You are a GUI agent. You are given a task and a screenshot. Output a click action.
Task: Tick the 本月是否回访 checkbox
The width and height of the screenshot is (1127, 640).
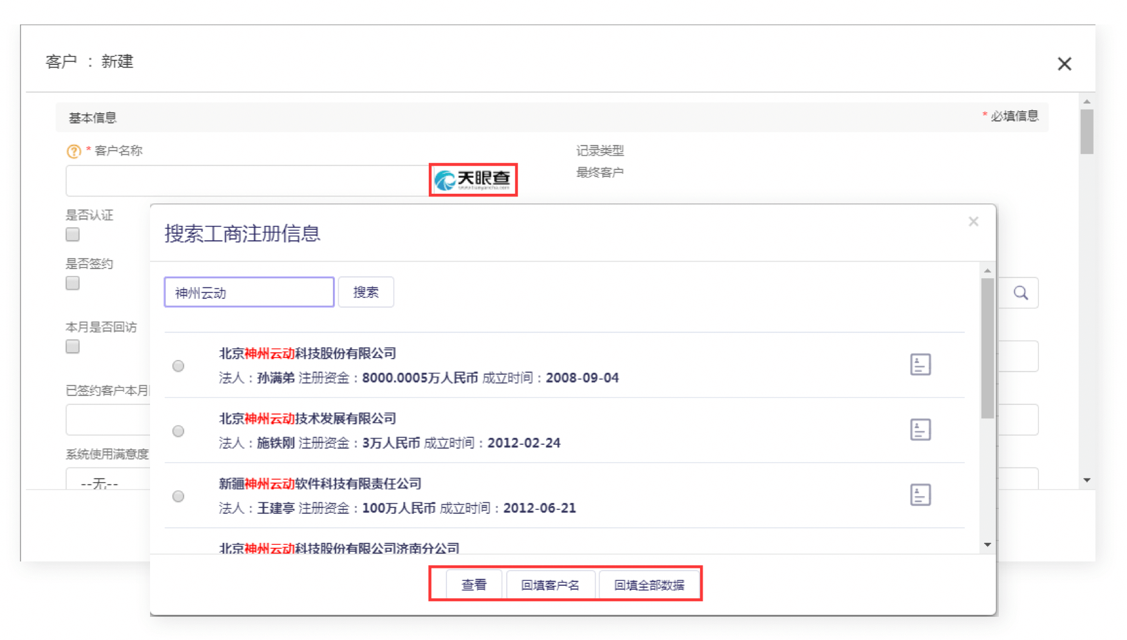pos(73,346)
